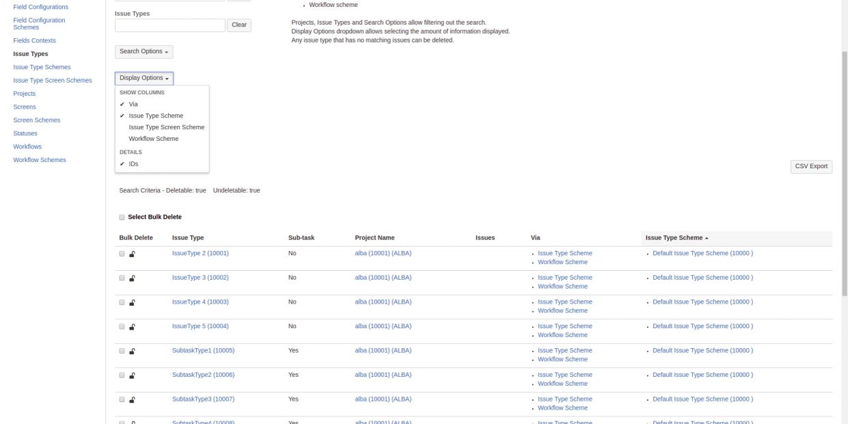Open the IssueType 3 (10002) link
848x424 pixels.
(x=200, y=278)
